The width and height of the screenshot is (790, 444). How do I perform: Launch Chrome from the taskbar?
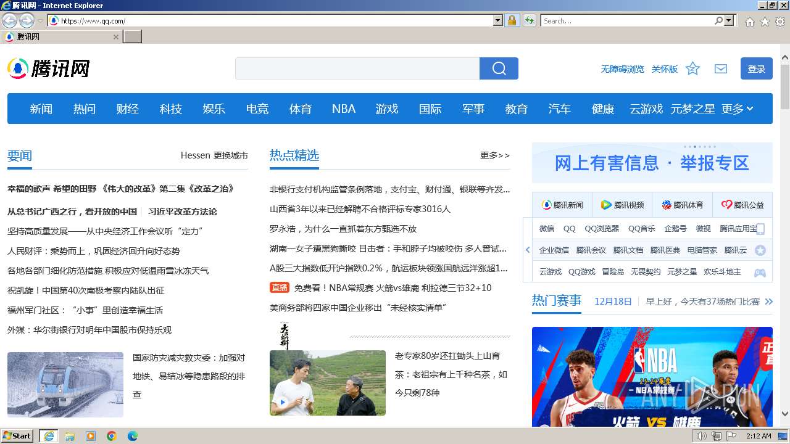pos(112,436)
